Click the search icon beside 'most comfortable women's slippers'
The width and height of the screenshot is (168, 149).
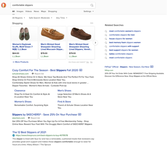pos(106,31)
